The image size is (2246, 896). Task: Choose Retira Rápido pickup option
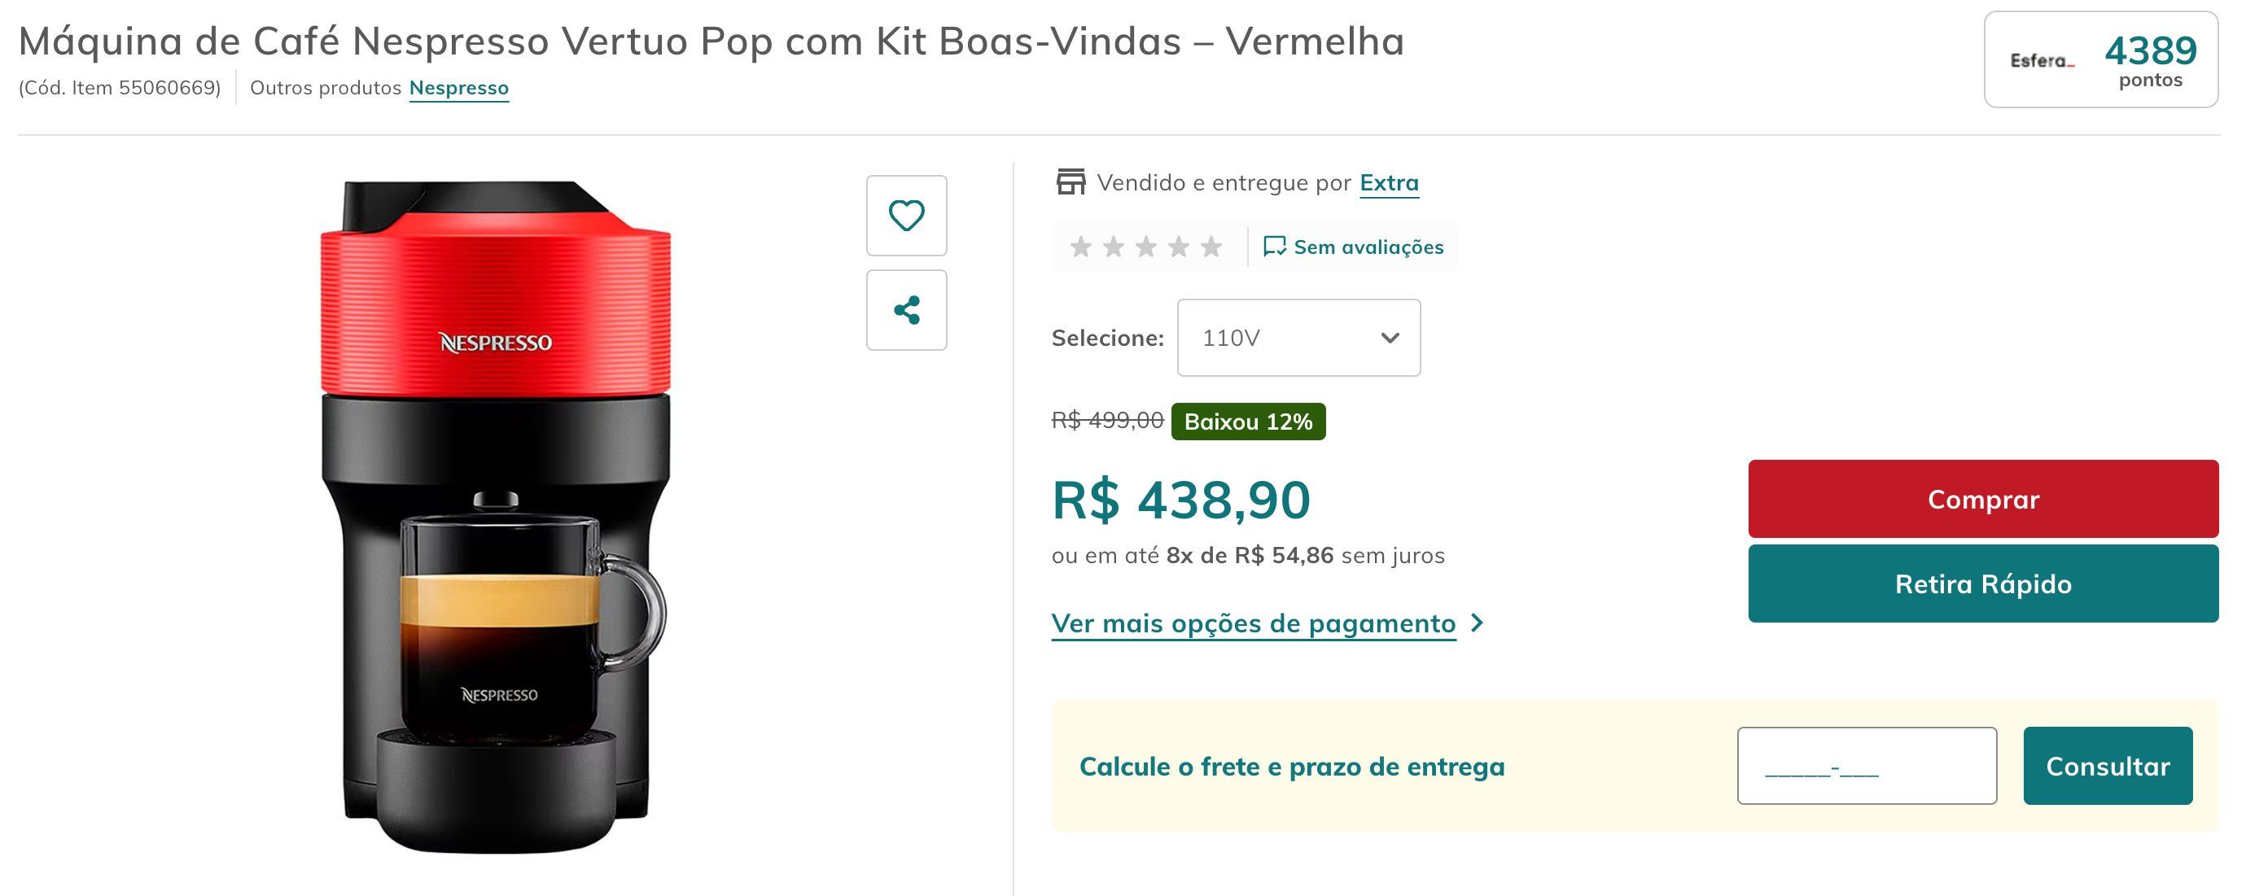point(1983,584)
